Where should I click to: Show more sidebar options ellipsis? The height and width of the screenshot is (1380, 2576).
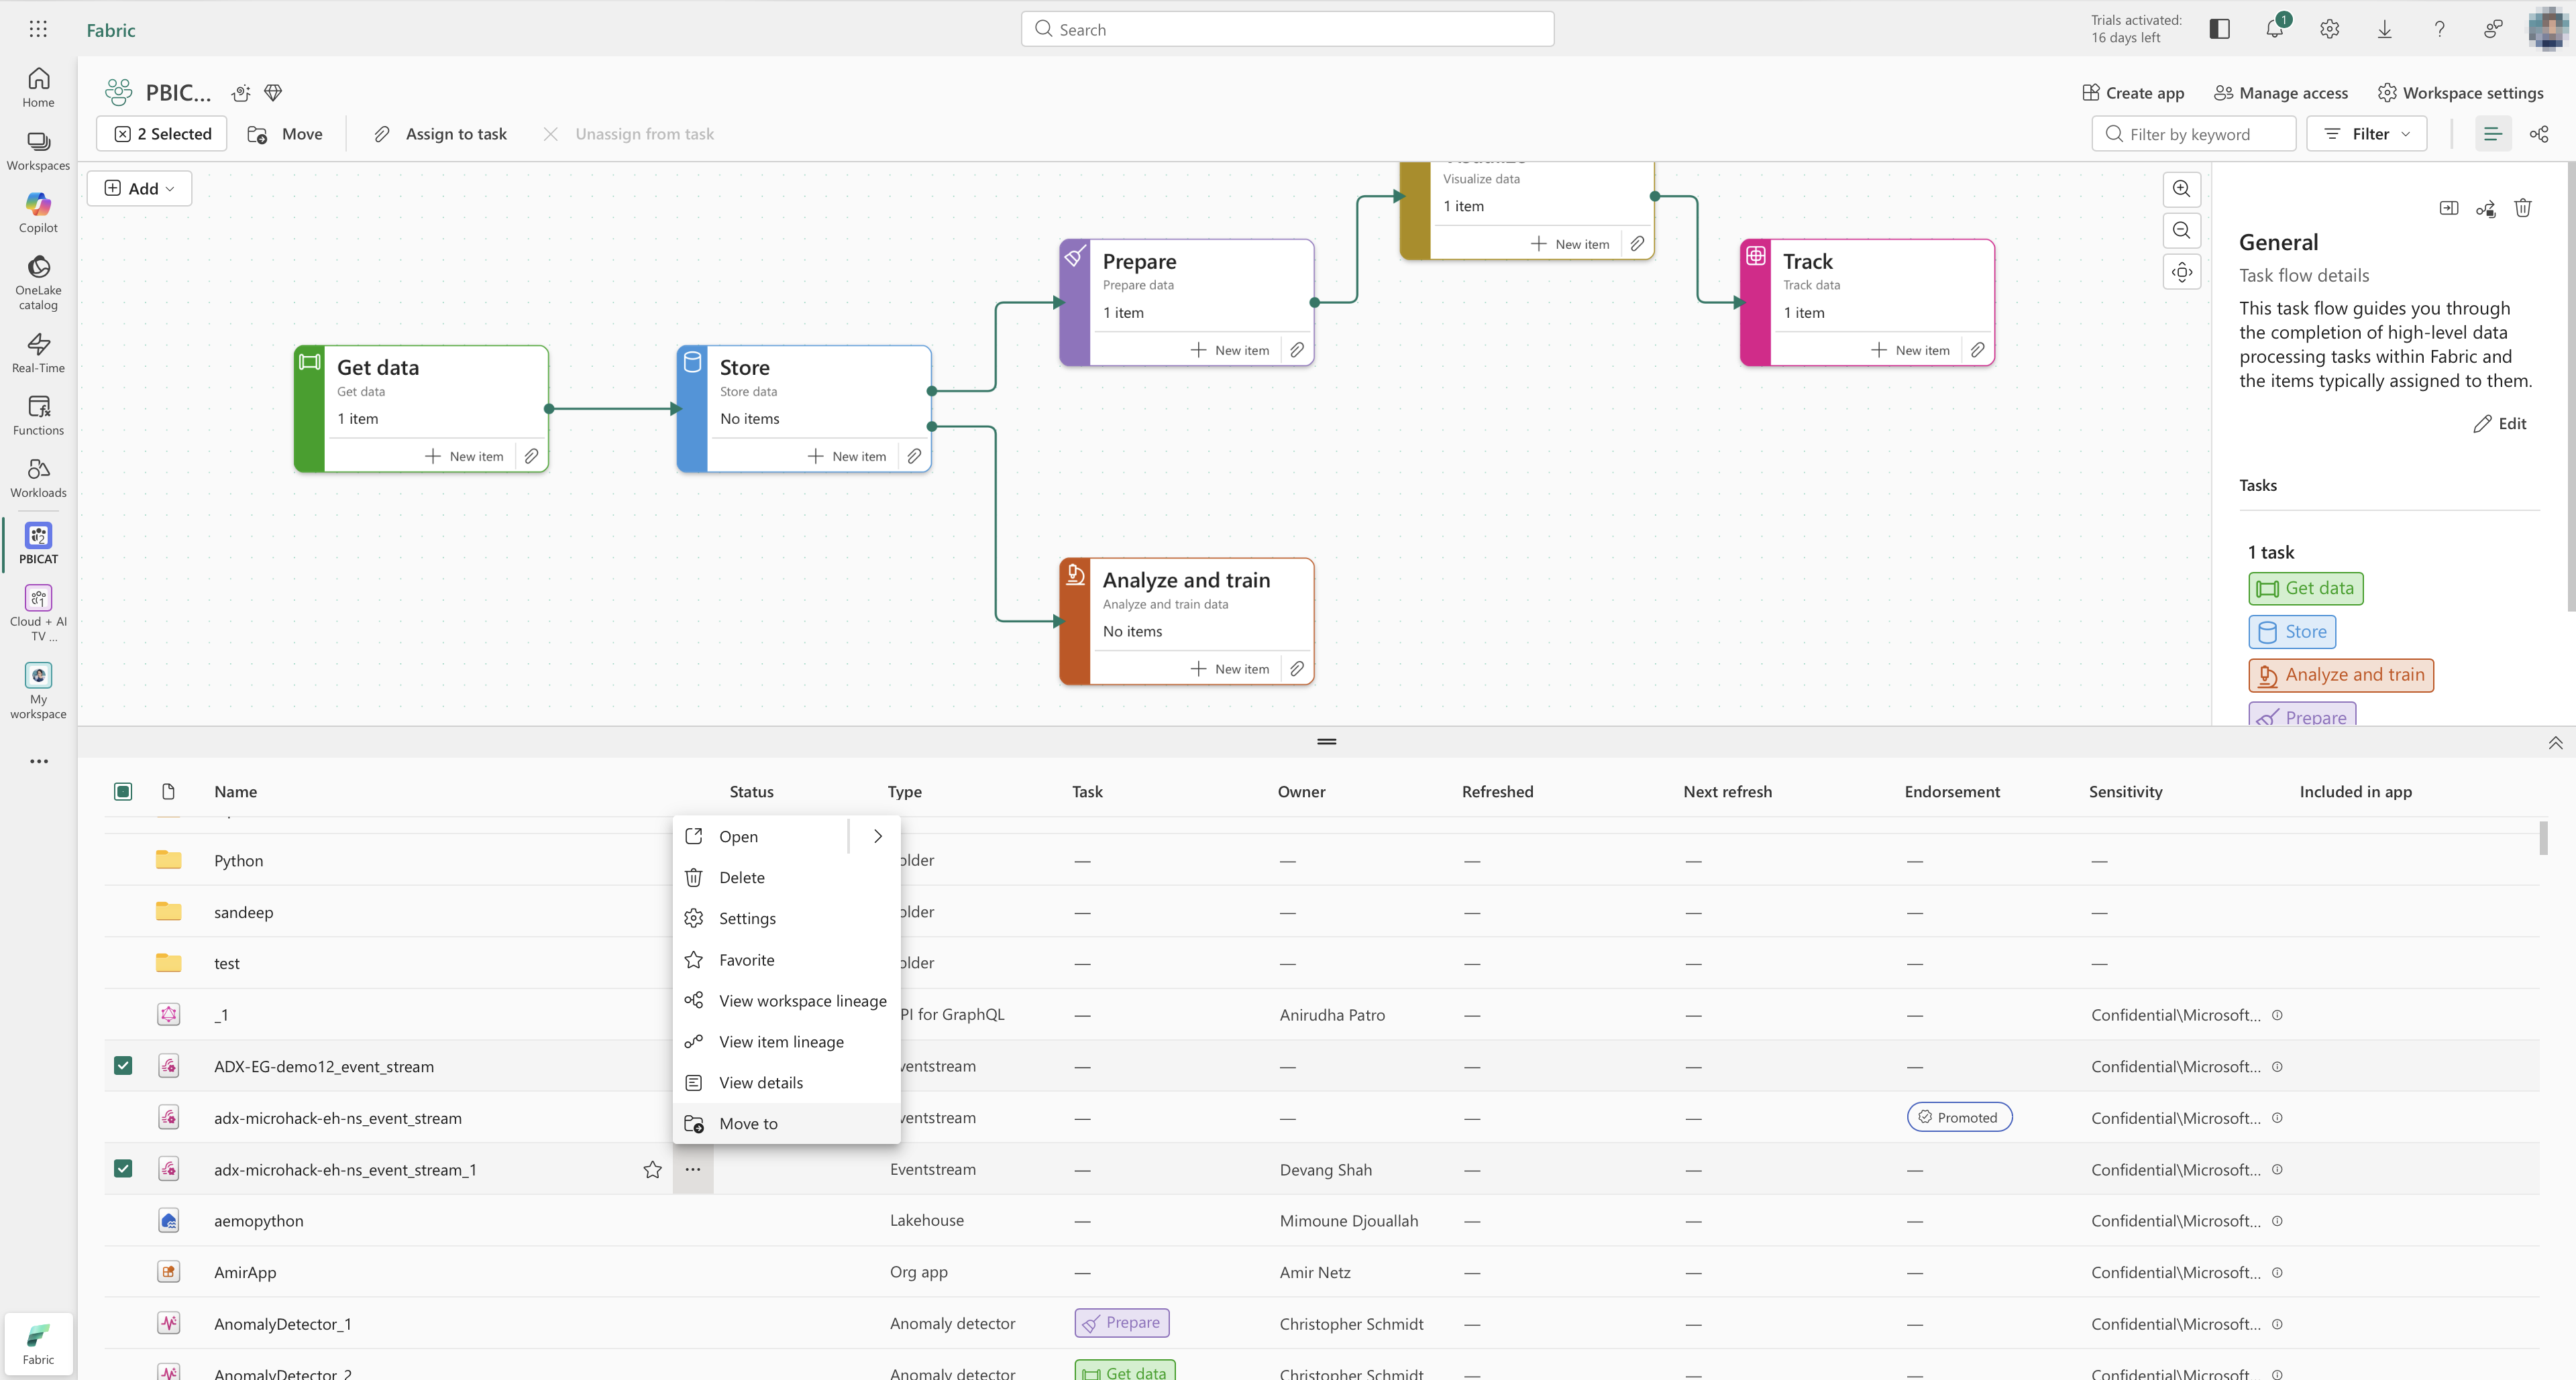coord(38,762)
